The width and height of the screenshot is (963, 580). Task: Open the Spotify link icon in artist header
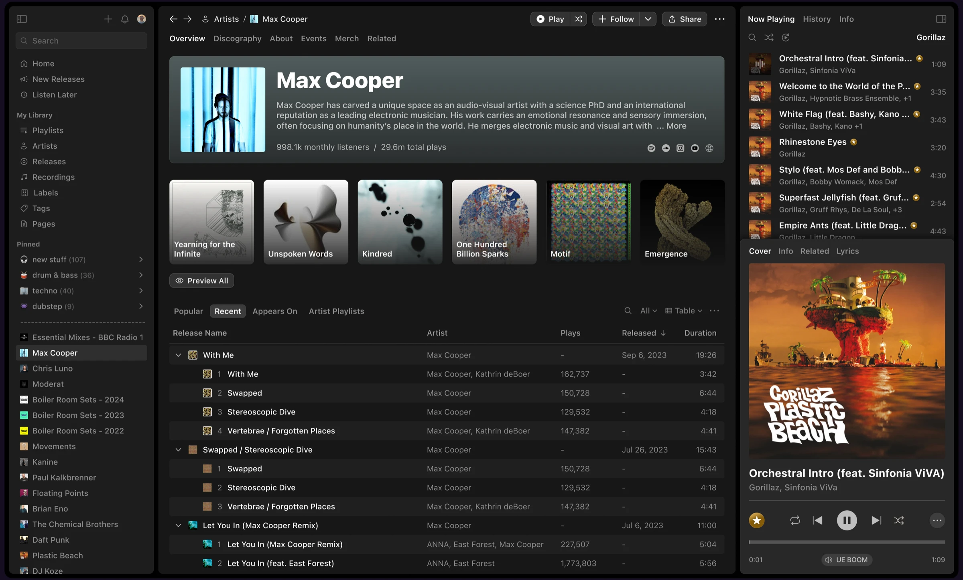pyautogui.click(x=651, y=148)
